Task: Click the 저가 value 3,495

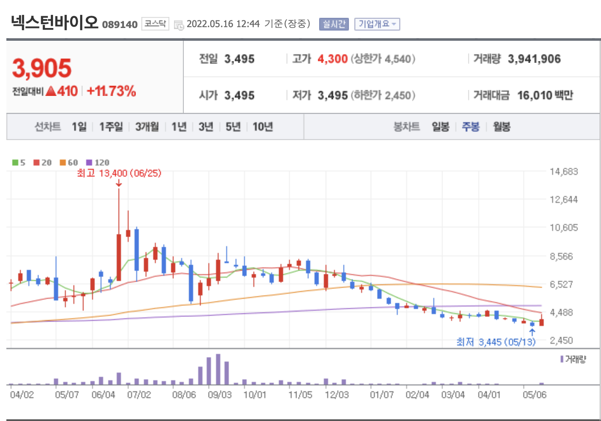Action: (x=333, y=95)
